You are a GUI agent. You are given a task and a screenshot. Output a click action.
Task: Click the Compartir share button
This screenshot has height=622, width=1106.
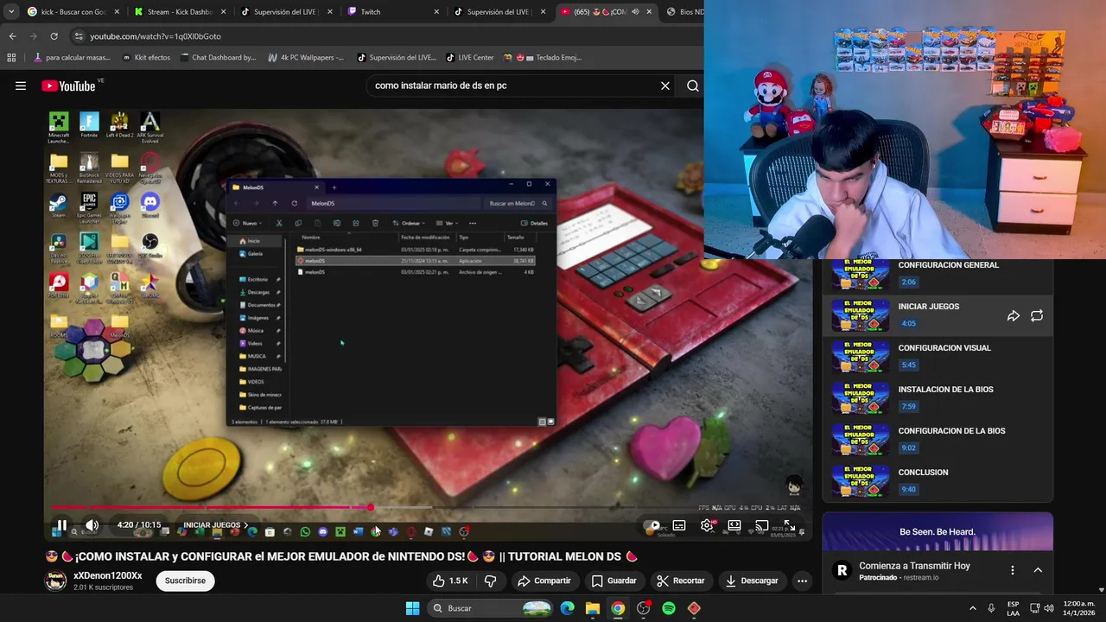point(543,581)
